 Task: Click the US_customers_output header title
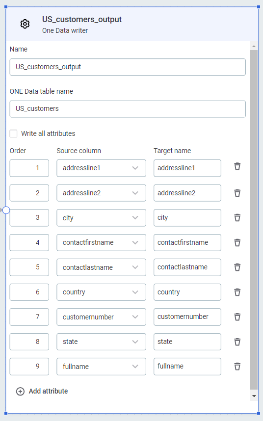point(82,19)
